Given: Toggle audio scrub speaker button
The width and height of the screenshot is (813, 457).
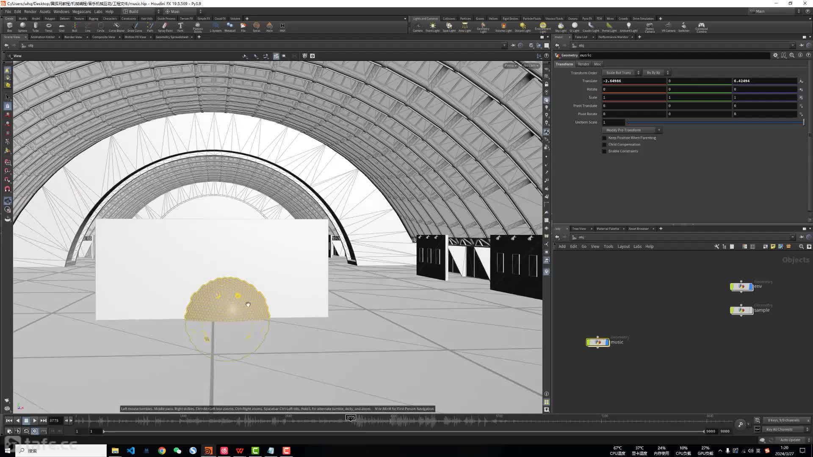Looking at the screenshot, I should (18, 431).
